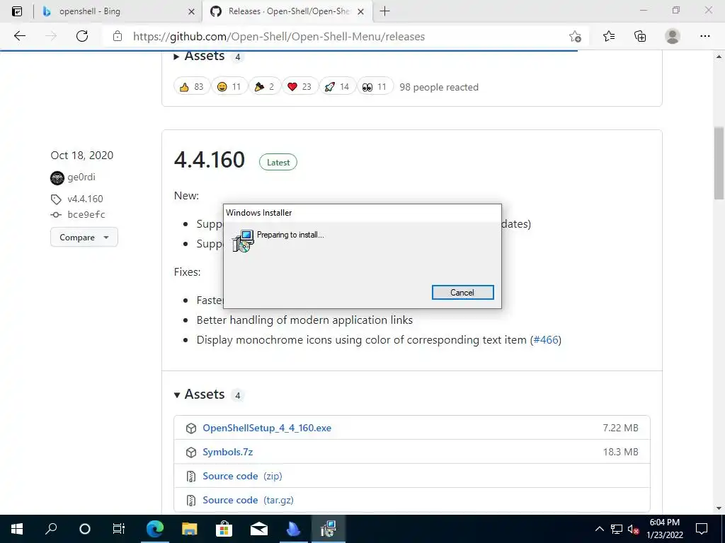The width and height of the screenshot is (725, 543).
Task: Open a new tab with plus button
Action: pos(384,11)
